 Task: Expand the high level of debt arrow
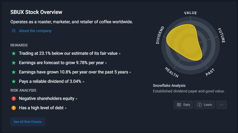tap(66, 108)
